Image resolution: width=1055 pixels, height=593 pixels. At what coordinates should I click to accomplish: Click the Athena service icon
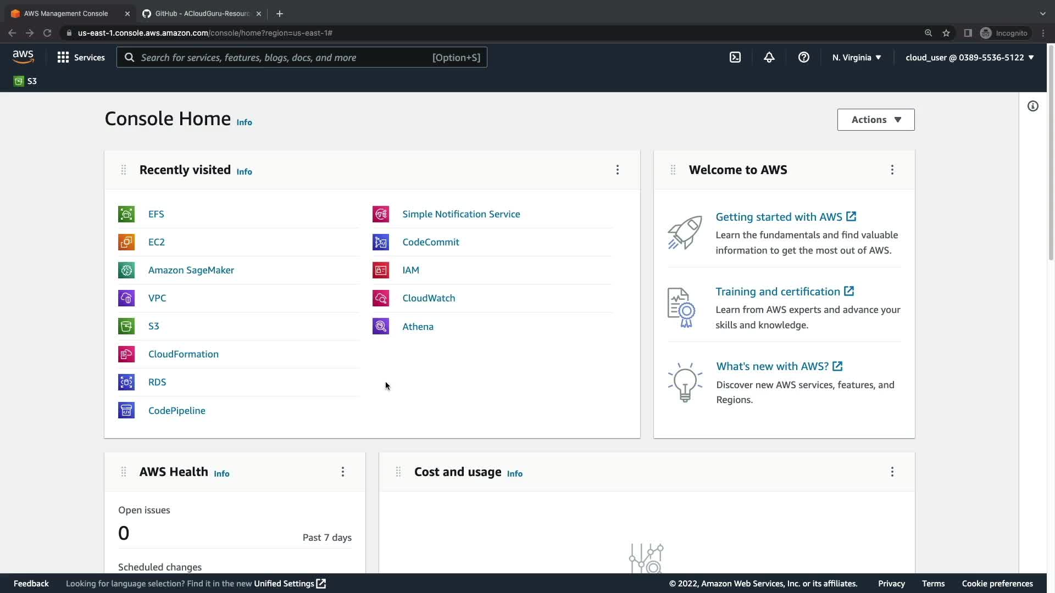pos(381,326)
